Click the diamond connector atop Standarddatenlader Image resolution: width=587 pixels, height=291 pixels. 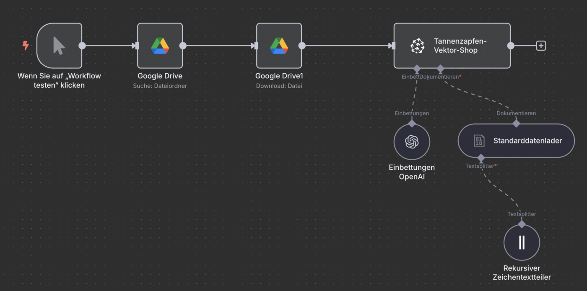516,123
